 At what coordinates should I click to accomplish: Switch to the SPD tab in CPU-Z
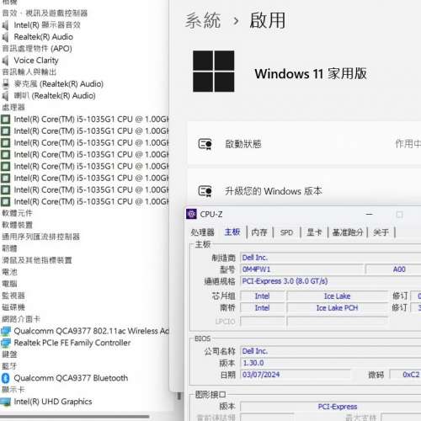(286, 232)
